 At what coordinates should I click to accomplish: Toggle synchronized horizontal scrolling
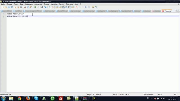(x=60, y=7)
